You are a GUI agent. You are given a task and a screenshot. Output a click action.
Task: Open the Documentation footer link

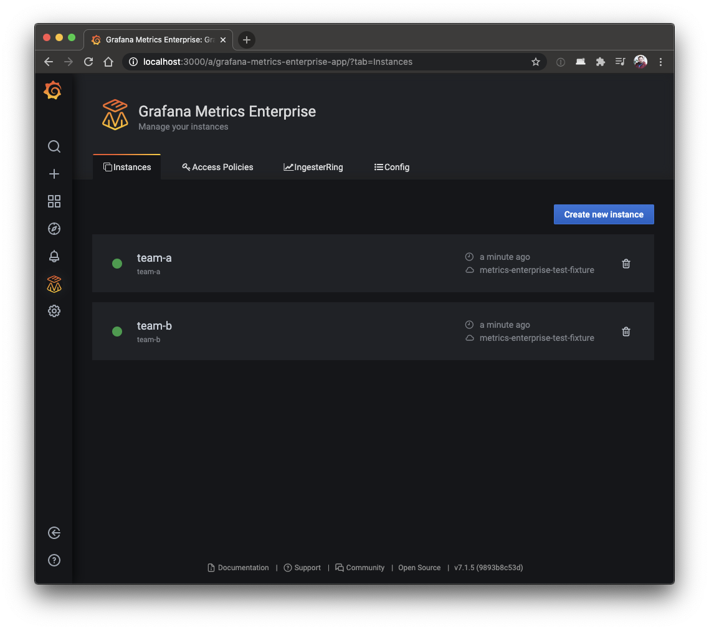point(243,568)
